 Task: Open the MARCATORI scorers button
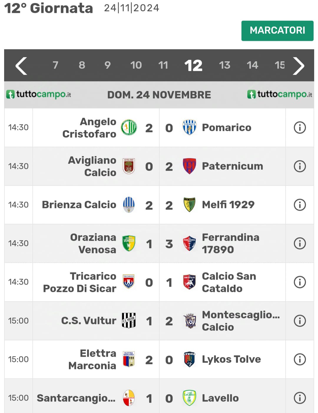pyautogui.click(x=277, y=31)
